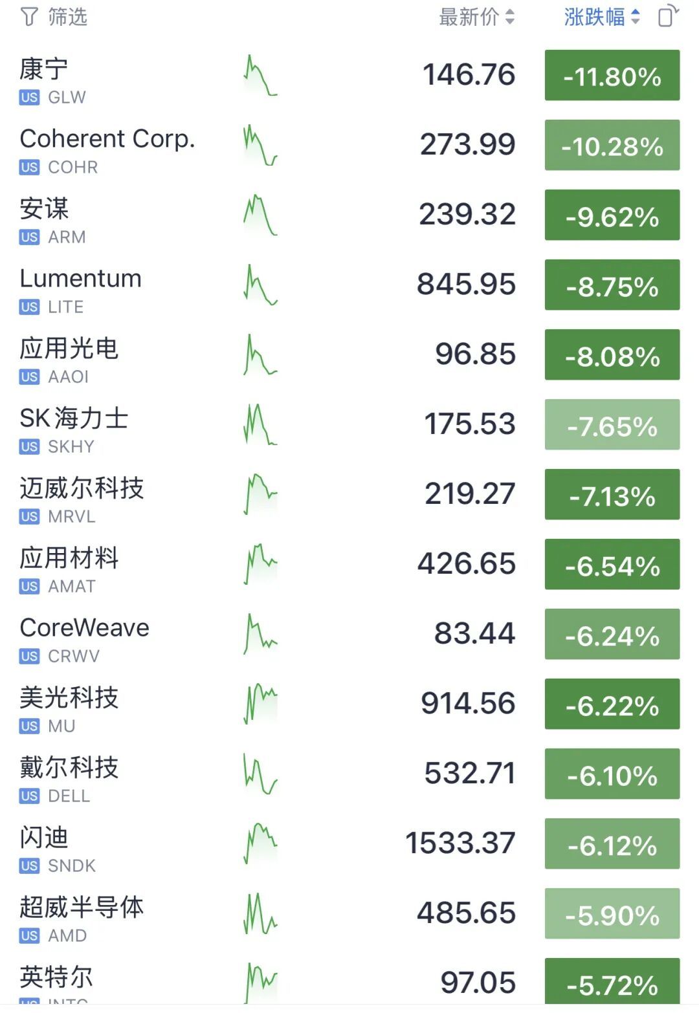The width and height of the screenshot is (699, 1013).
Task: Tap the US market badge beside ARM
Action: 29,237
